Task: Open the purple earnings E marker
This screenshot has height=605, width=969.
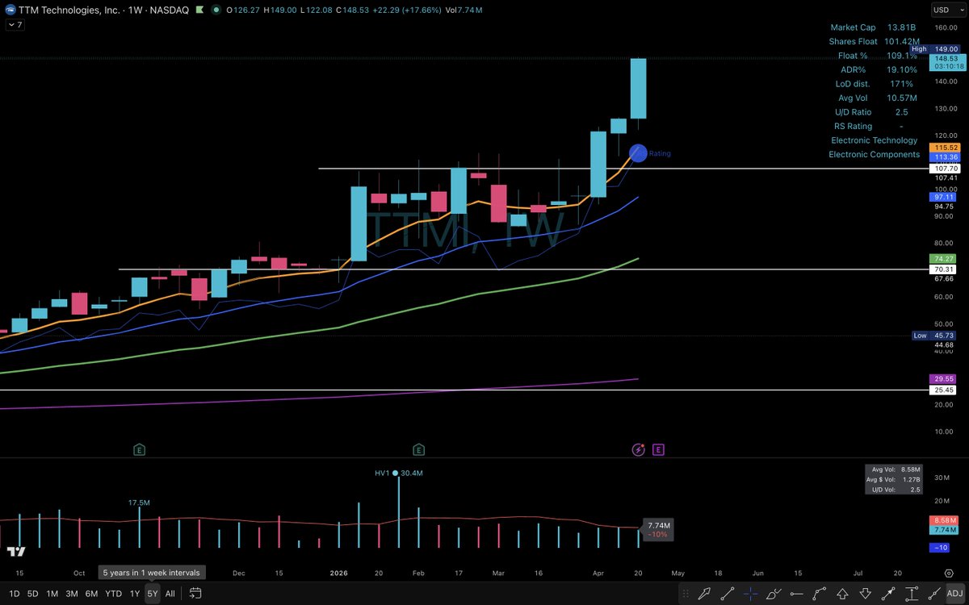Action: coord(659,449)
